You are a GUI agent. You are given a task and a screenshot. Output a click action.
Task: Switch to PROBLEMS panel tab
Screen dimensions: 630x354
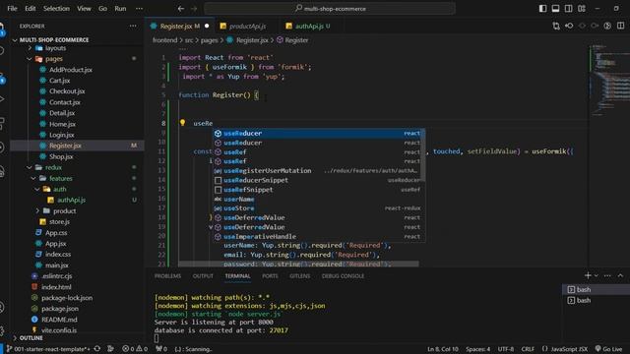coord(167,276)
